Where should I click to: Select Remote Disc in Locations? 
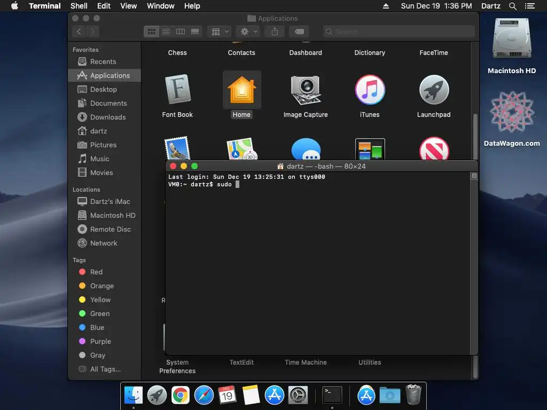[x=104, y=230]
